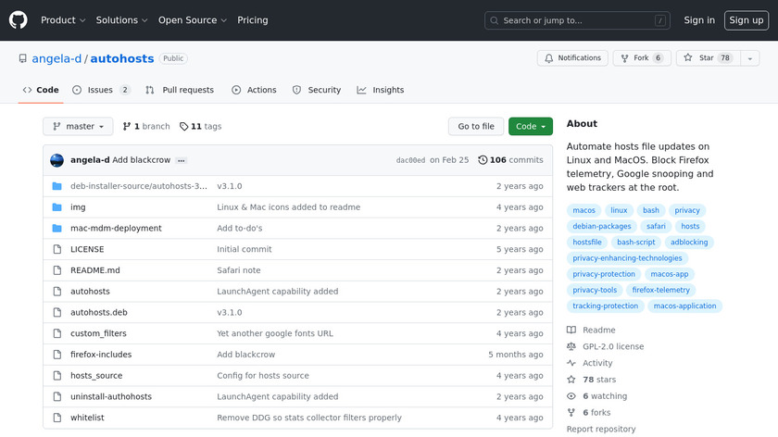Click the commit history clock icon
Image resolution: width=778 pixels, height=437 pixels.
[483, 160]
